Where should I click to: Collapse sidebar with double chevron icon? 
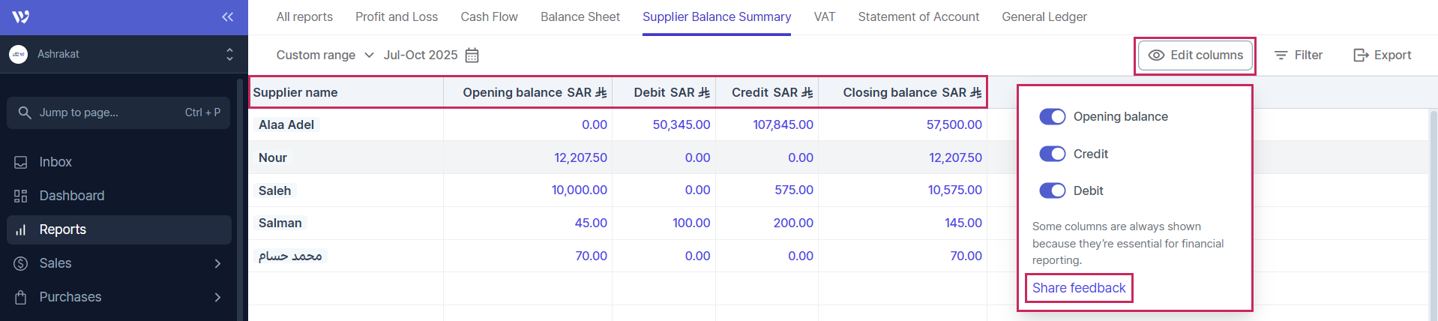point(227,16)
